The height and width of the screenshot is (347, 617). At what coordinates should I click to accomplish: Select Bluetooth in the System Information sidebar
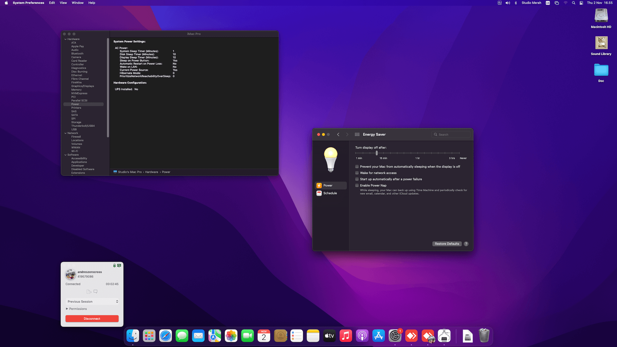(77, 54)
